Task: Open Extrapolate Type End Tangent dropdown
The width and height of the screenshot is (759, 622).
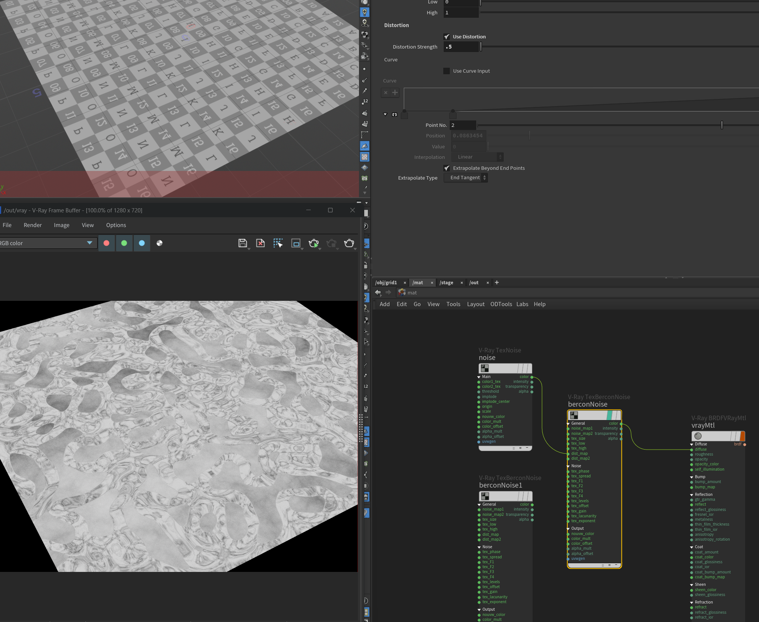Action: pos(466,178)
